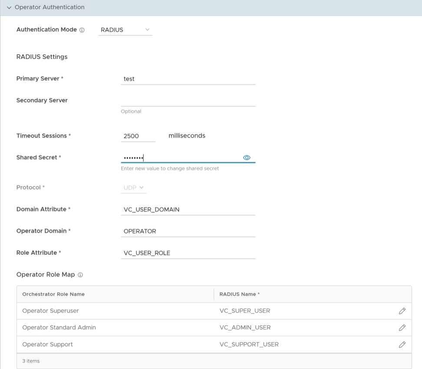Image resolution: width=422 pixels, height=369 pixels.
Task: Focus the Role Attribute field
Action: point(188,253)
